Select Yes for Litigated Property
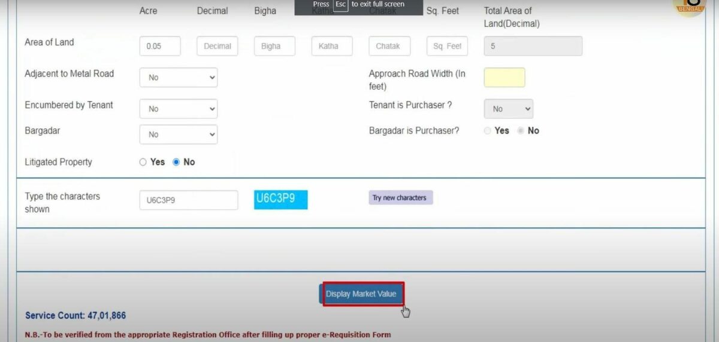The width and height of the screenshot is (719, 342). 143,162
